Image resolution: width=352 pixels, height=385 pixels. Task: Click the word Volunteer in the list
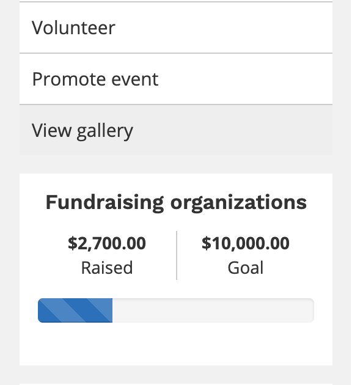tap(73, 28)
